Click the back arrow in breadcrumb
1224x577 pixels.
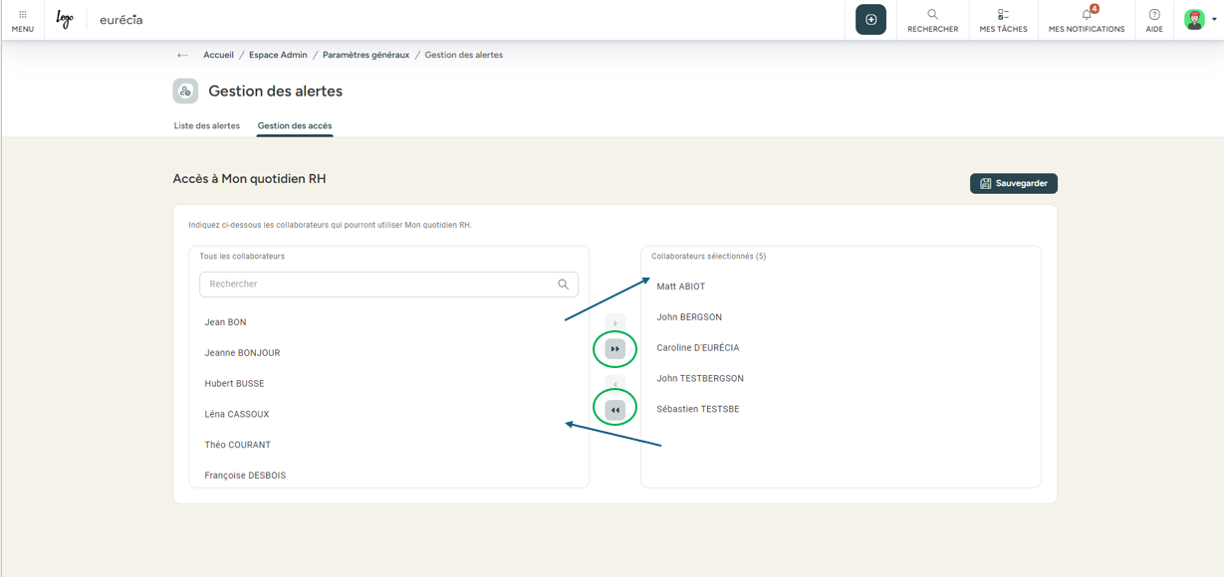tap(182, 56)
